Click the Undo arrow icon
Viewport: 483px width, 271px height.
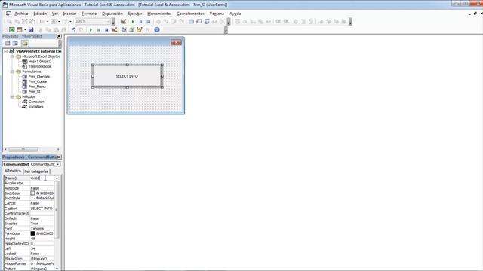tap(74, 29)
